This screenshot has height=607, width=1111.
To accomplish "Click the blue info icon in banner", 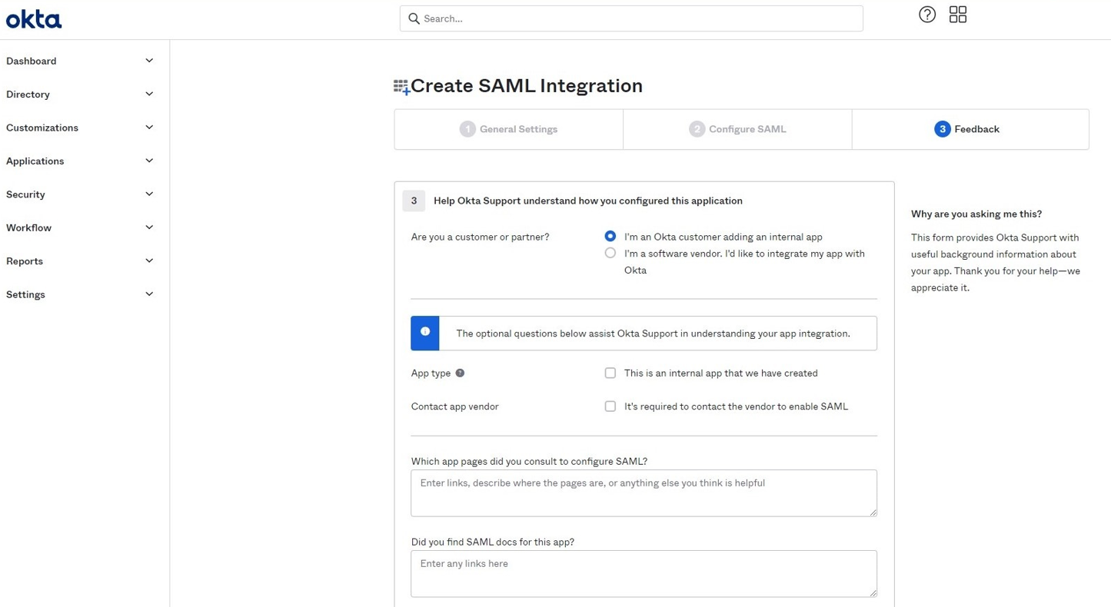I will point(425,332).
